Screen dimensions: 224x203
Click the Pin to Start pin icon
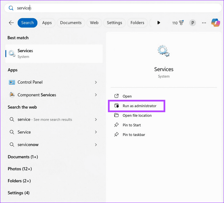tap(116, 125)
